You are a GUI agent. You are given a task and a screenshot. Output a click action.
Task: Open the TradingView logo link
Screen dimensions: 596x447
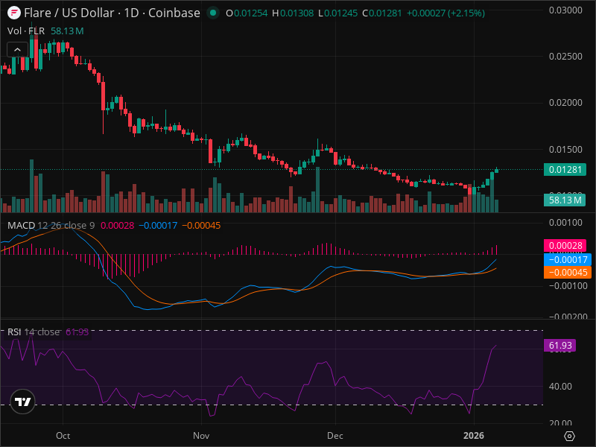click(23, 402)
